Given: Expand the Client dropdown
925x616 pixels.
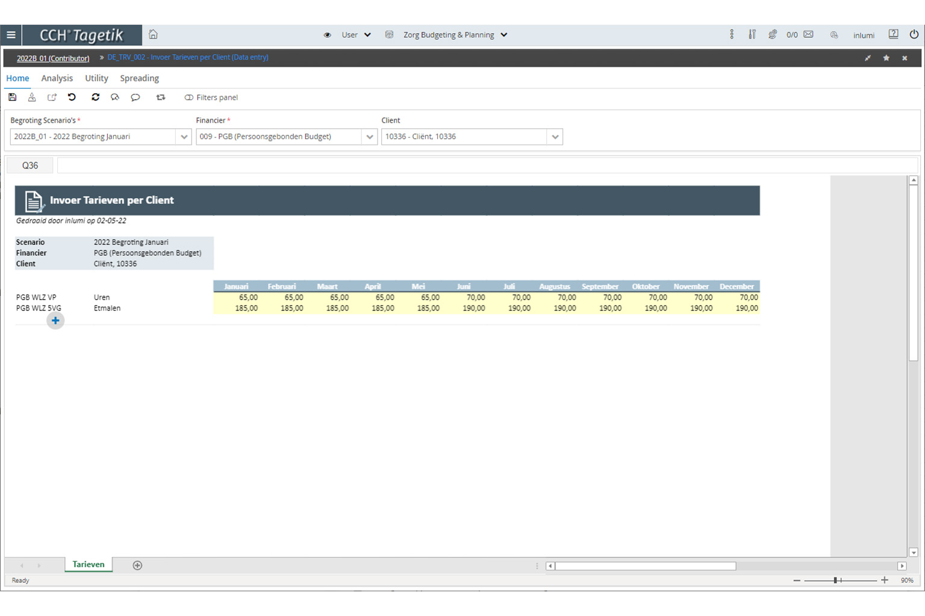Looking at the screenshot, I should tap(555, 137).
